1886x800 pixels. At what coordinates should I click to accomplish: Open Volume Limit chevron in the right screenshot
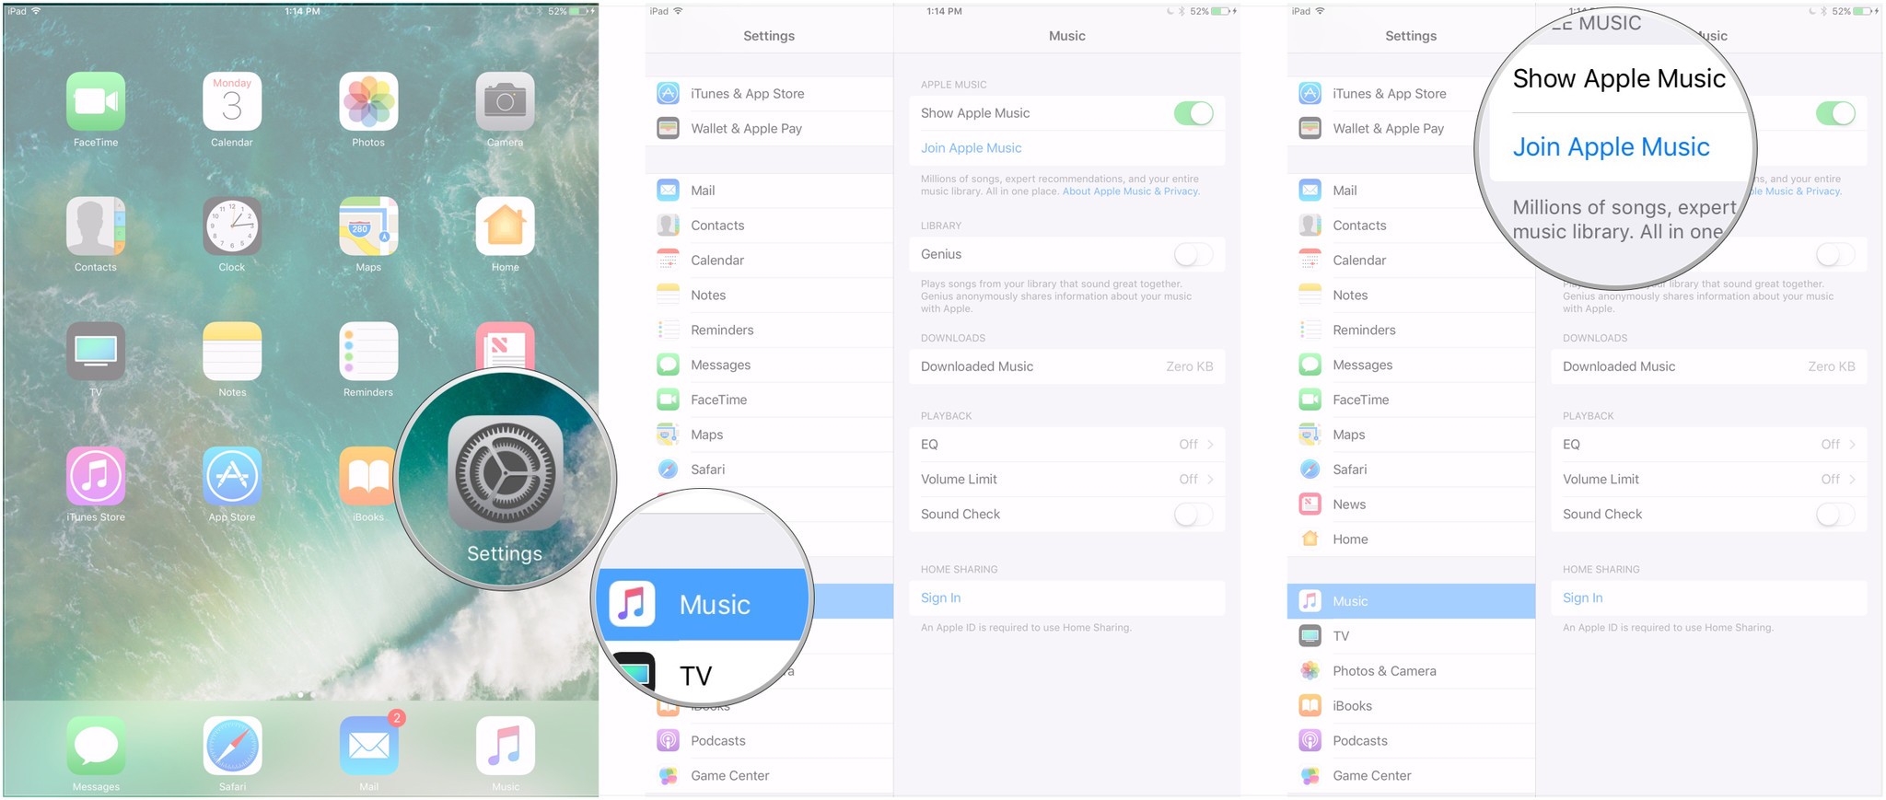1852,479
